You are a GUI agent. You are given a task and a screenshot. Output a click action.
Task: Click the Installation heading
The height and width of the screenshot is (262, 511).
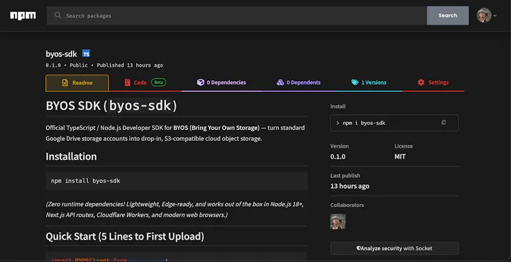coord(71,156)
